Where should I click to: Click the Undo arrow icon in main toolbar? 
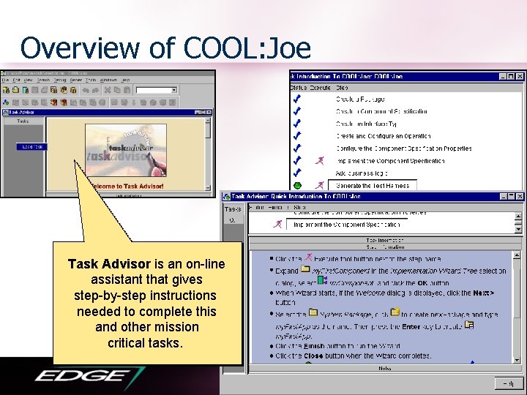click(x=86, y=90)
